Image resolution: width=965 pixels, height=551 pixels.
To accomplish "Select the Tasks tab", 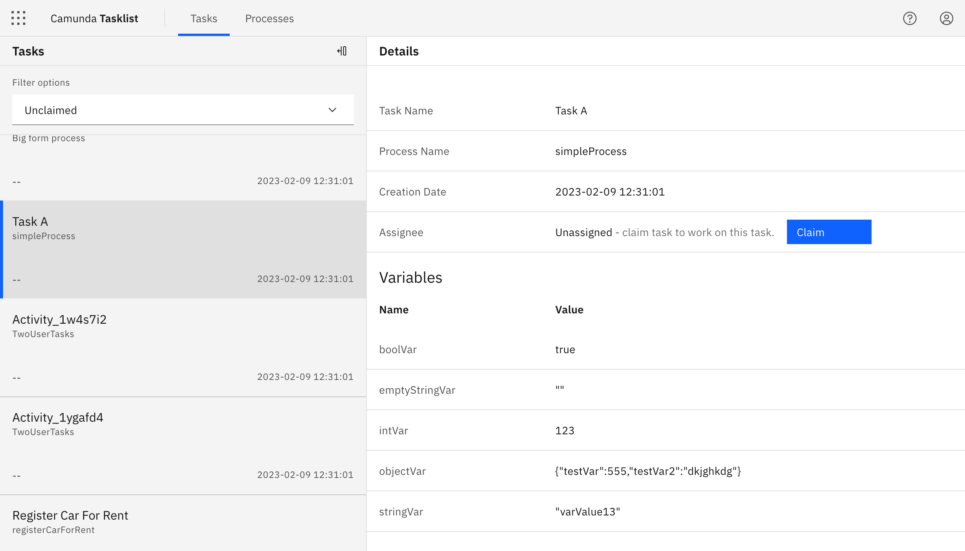I will click(x=204, y=18).
